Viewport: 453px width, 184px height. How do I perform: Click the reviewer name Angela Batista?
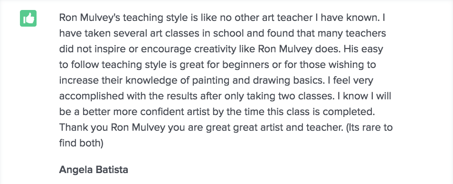[94, 170]
